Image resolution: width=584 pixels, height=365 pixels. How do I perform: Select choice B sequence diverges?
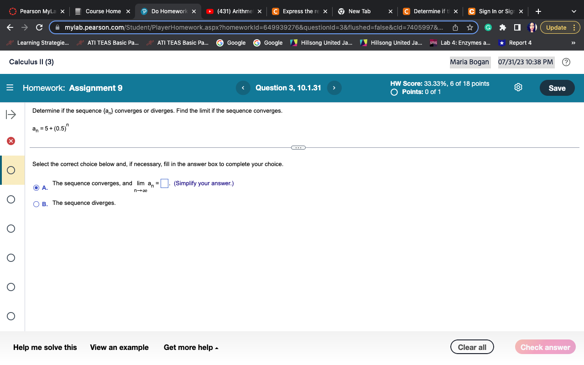[x=36, y=204]
